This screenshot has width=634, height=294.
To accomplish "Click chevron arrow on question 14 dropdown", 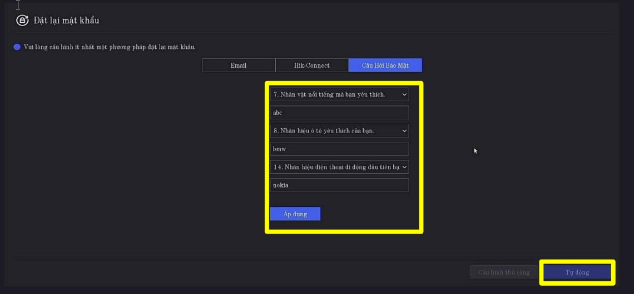I will 404,167.
